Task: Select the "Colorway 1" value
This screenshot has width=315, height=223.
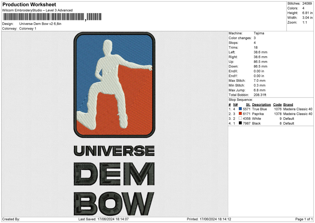Action: point(28,28)
